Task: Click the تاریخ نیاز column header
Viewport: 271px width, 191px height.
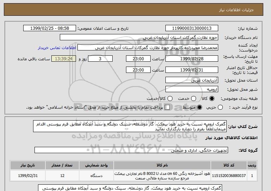Action: click(x=28, y=165)
